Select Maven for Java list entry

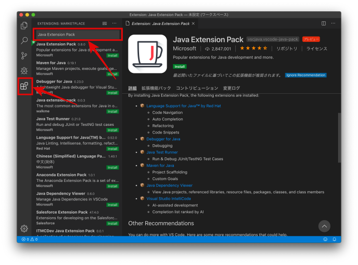[x=77, y=68]
